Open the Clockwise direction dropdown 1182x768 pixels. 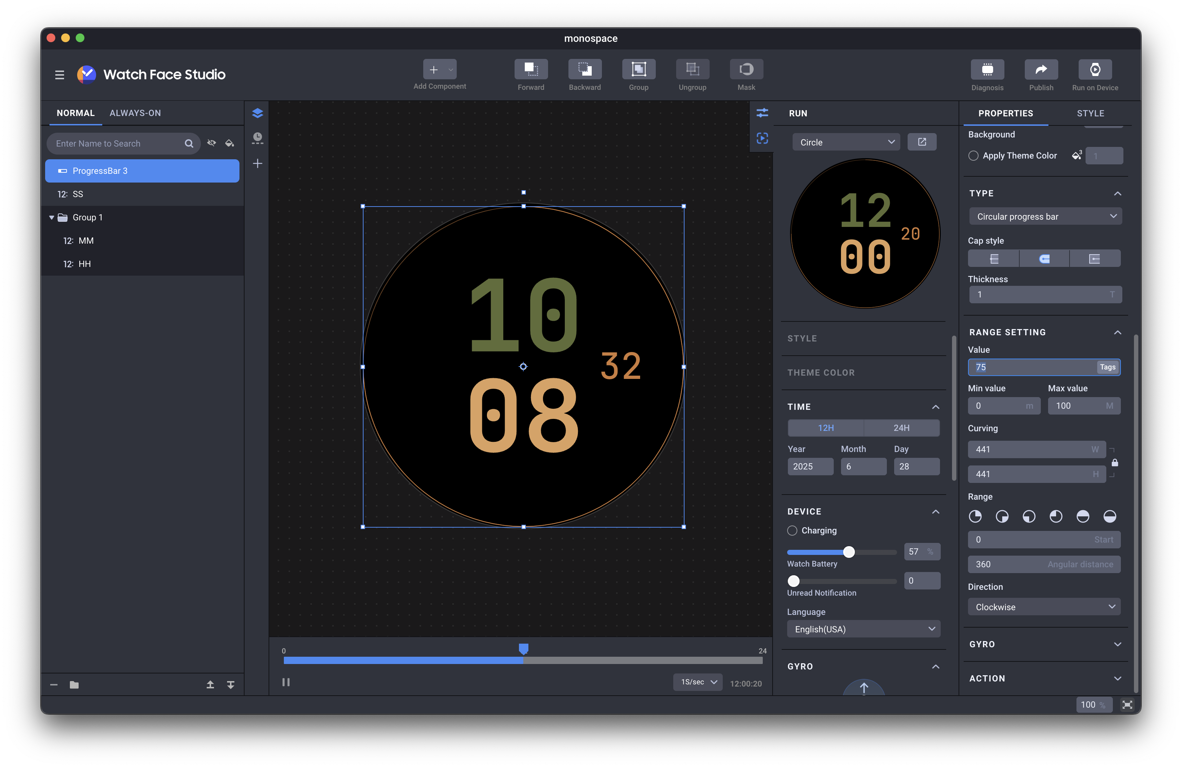pyautogui.click(x=1044, y=607)
